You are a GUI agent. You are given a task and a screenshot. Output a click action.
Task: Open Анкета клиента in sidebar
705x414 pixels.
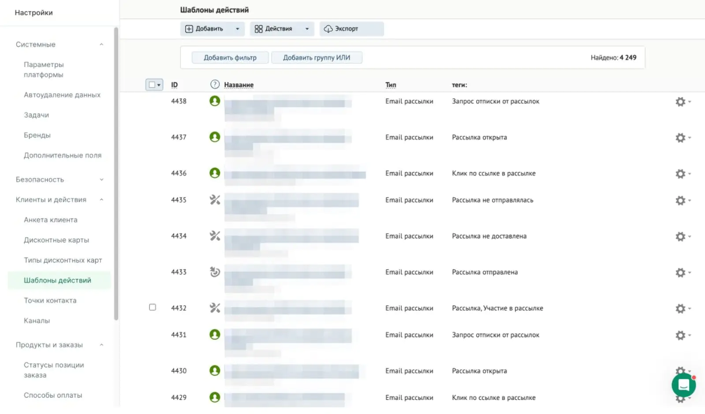tap(51, 220)
